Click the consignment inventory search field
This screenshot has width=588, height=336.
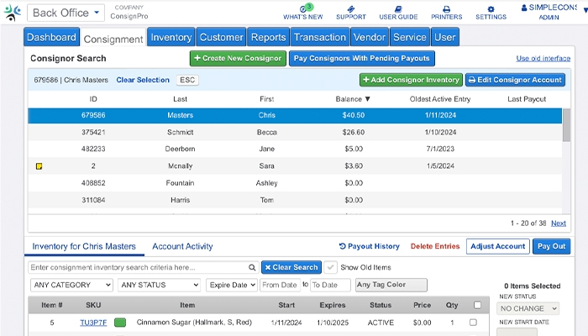coord(138,267)
